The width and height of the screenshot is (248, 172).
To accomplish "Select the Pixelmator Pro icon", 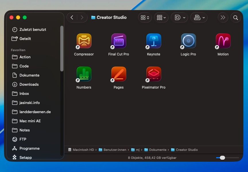I will click(x=154, y=74).
